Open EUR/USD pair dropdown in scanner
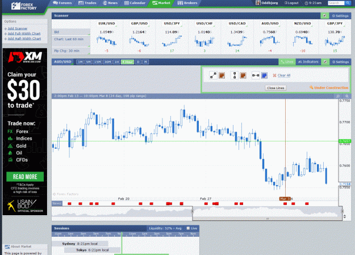 tap(107, 23)
